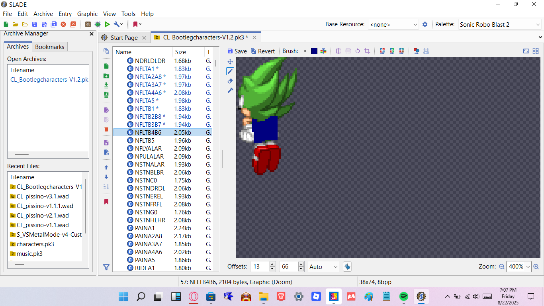
Task: Pick the dark blue brush colour swatch
Action: click(314, 51)
